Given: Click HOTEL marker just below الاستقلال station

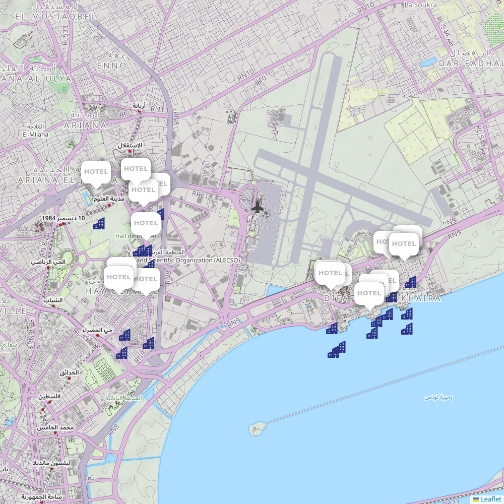Looking at the screenshot, I should (x=136, y=169).
